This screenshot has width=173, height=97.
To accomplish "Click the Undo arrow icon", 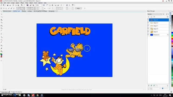I will point(22,5).
